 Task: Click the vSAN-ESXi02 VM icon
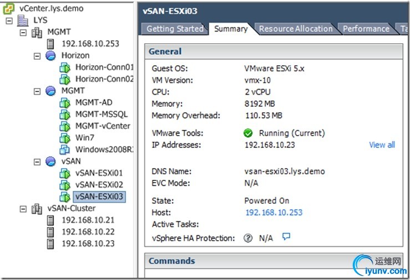click(x=65, y=185)
